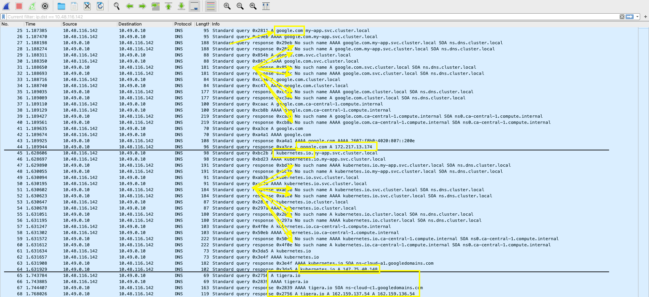This screenshot has width=649, height=297.
Task: Select packet 61 querying A kubernetes.io
Action: click(319, 251)
